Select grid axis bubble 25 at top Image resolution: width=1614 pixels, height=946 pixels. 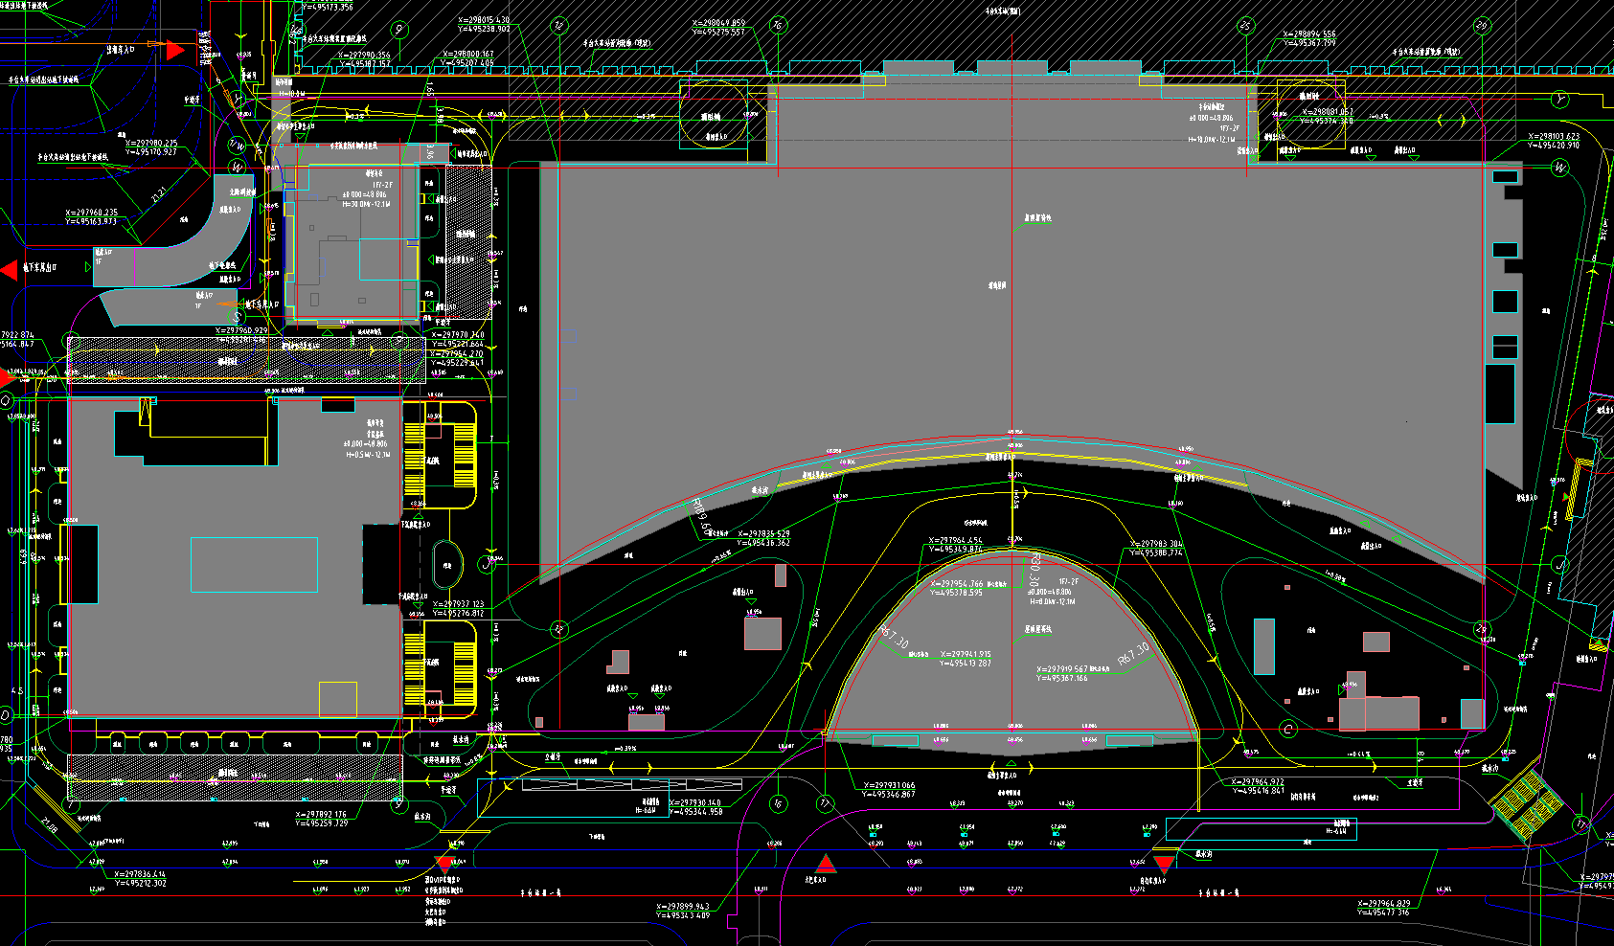1245,26
